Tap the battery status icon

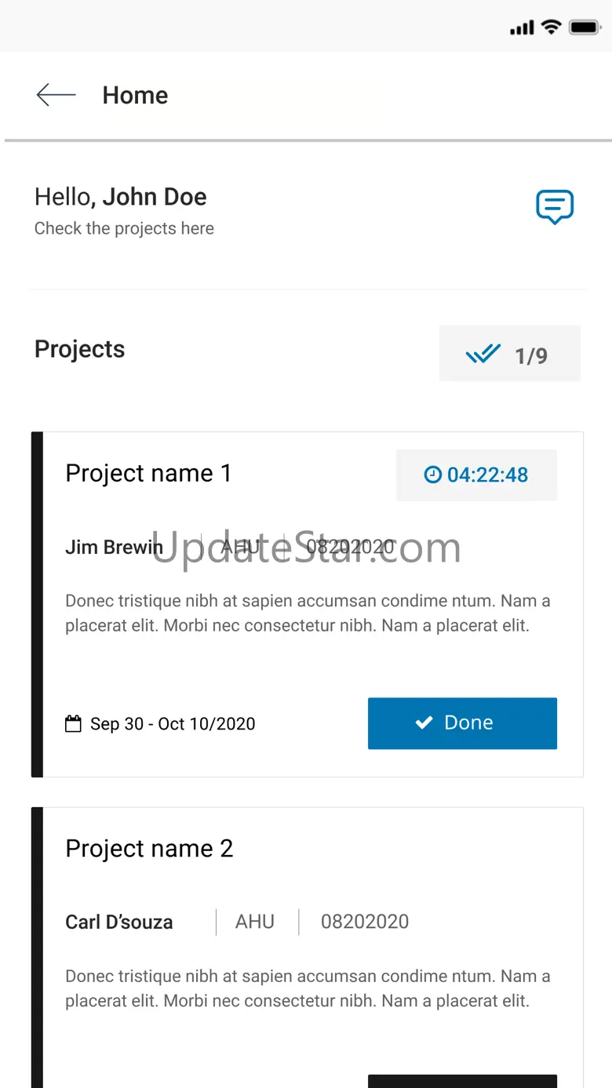point(585,27)
